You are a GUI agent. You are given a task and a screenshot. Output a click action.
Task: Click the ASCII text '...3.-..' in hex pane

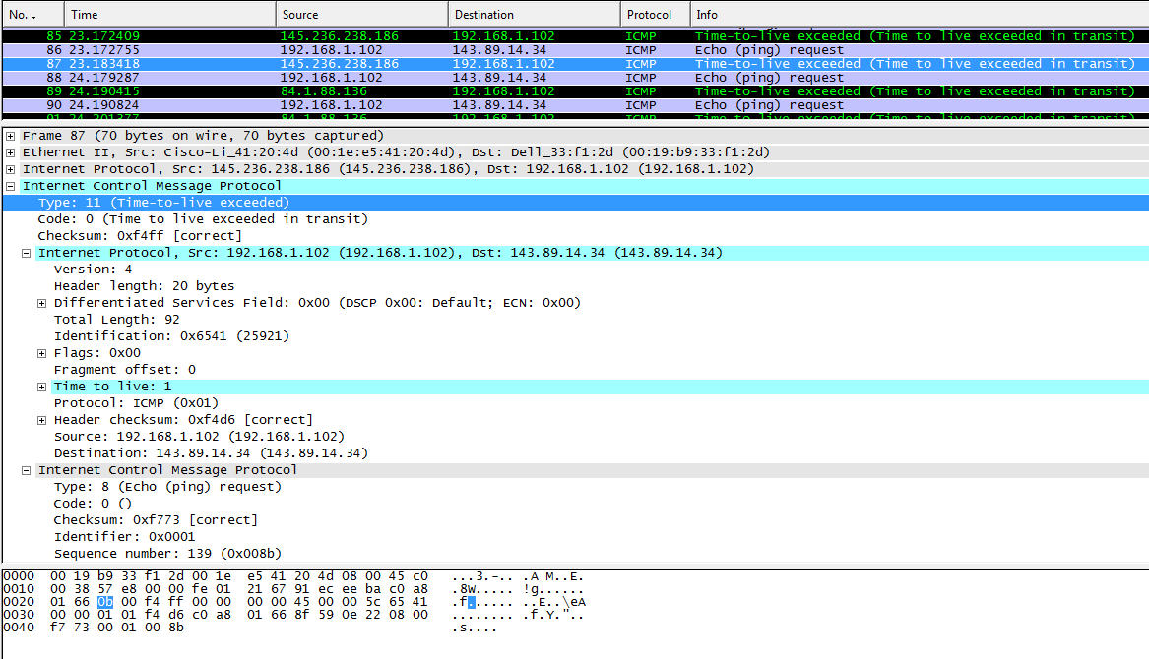click(x=482, y=577)
